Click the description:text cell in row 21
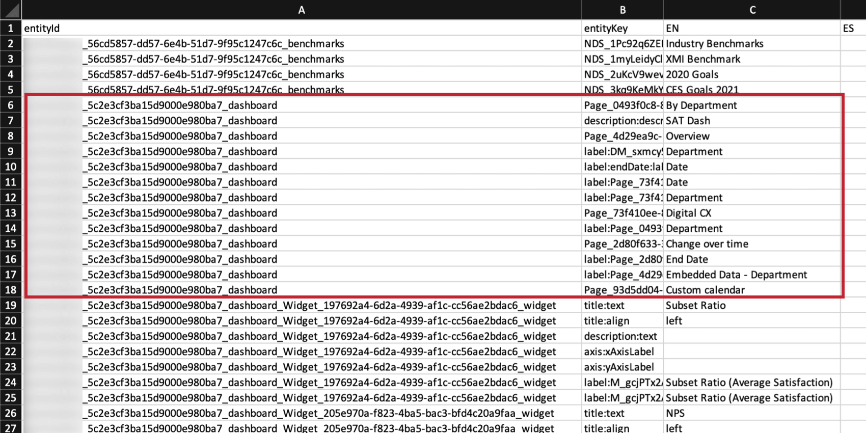This screenshot has height=433, width=866. click(x=623, y=336)
